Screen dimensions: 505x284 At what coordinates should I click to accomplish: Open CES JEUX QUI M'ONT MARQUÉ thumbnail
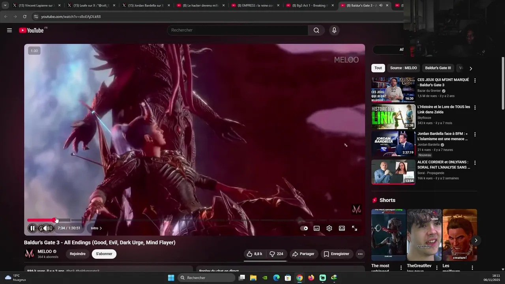tap(393, 90)
